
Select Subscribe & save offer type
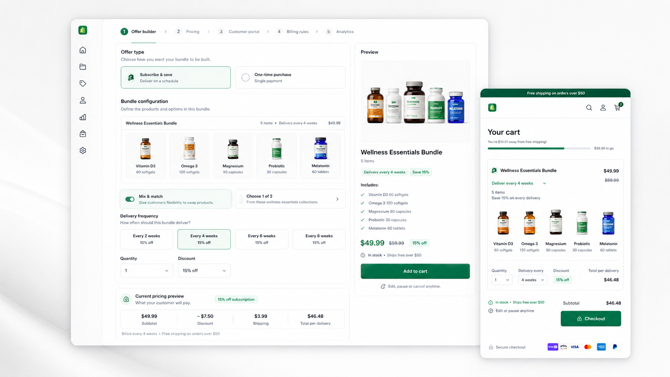176,77
